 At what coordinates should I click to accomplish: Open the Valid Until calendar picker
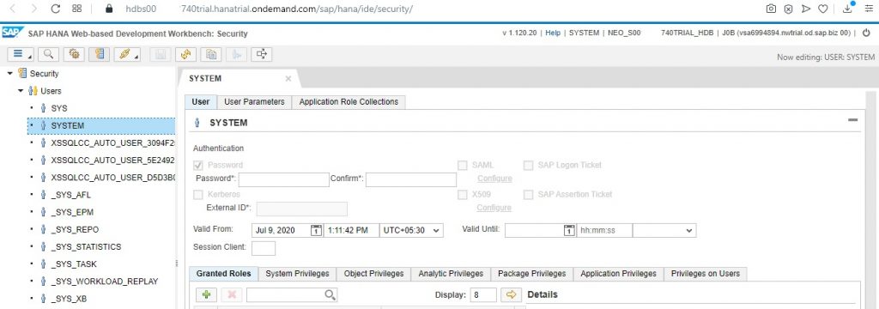click(569, 230)
